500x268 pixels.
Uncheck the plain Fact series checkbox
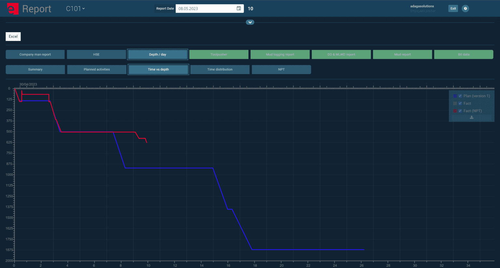pos(460,103)
